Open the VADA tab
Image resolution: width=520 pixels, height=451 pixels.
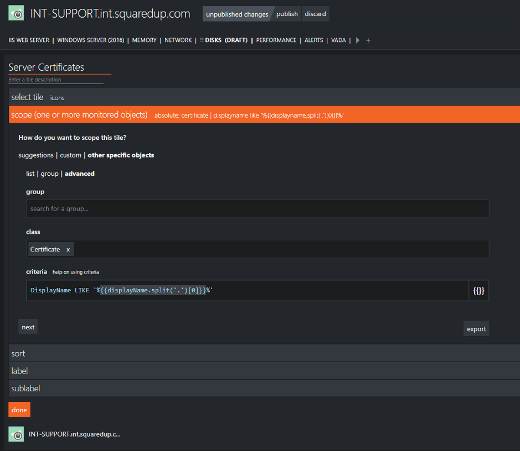338,40
